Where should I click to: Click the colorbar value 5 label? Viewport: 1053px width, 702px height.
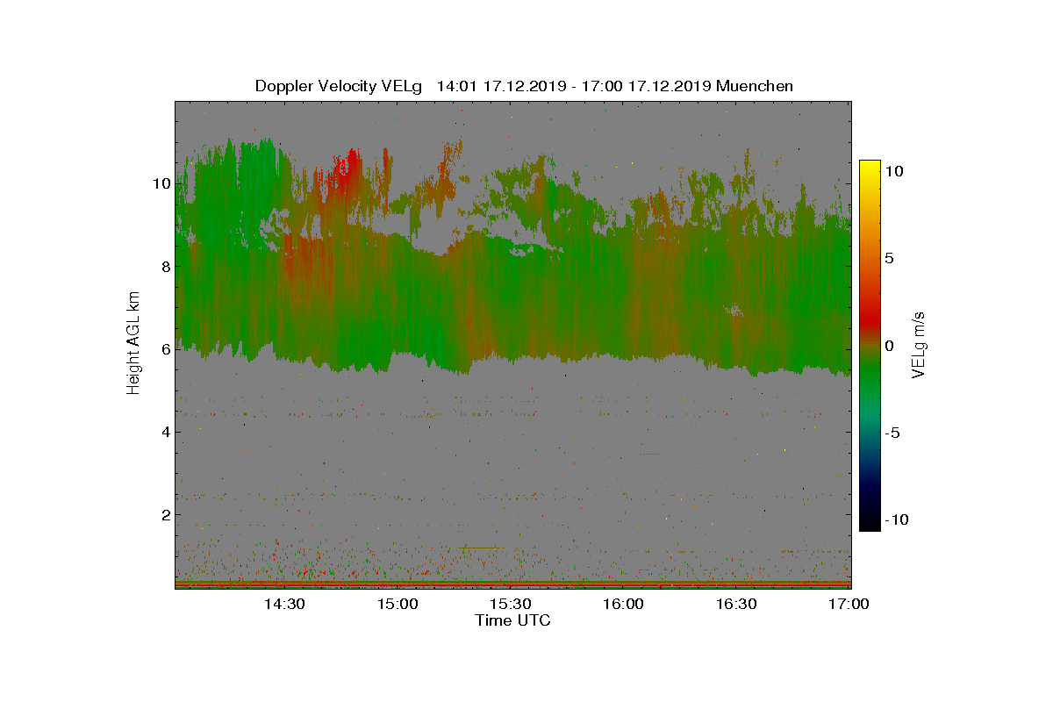click(x=889, y=258)
